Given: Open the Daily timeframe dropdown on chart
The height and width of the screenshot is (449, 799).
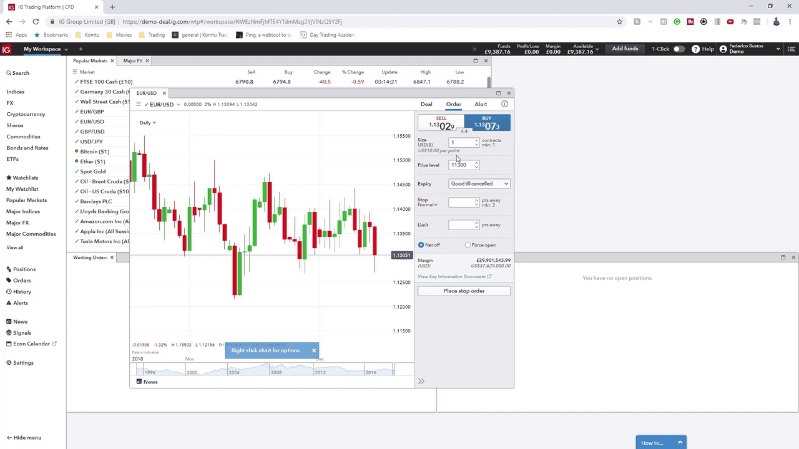Looking at the screenshot, I should [x=147, y=123].
